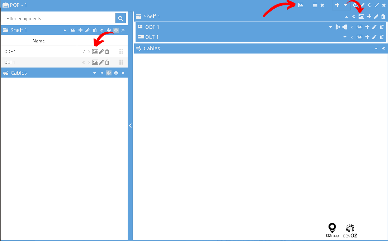Click the crosshair locate icon in top bar
Image resolution: width=388 pixels, height=241 pixels.
370,5
